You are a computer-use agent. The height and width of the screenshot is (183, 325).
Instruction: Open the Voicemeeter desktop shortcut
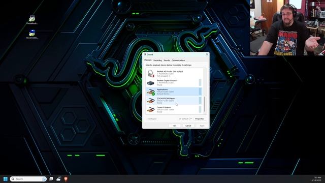pyautogui.click(x=32, y=34)
